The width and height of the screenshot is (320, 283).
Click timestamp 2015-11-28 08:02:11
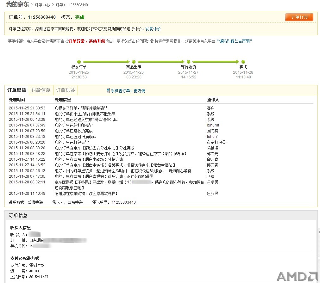point(27,182)
